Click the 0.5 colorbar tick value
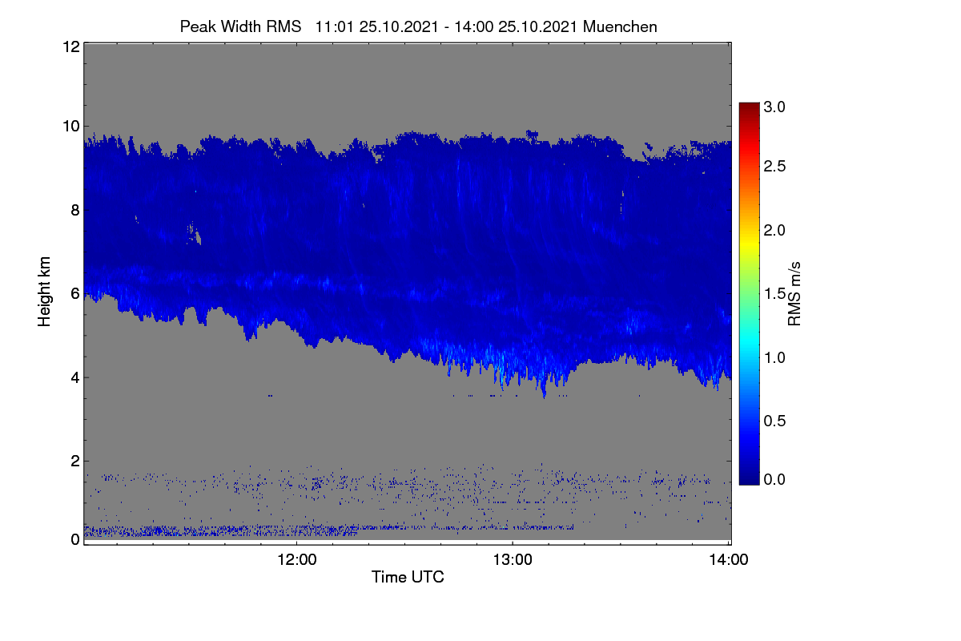 click(x=774, y=420)
